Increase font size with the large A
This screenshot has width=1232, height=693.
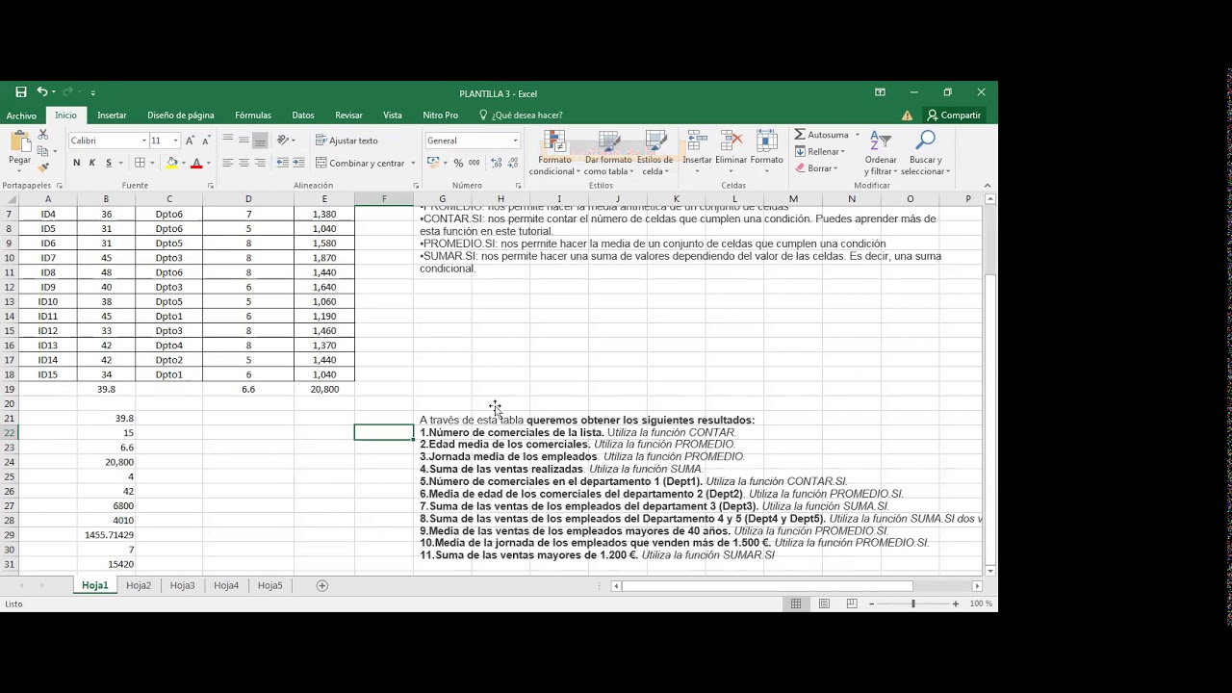point(190,141)
